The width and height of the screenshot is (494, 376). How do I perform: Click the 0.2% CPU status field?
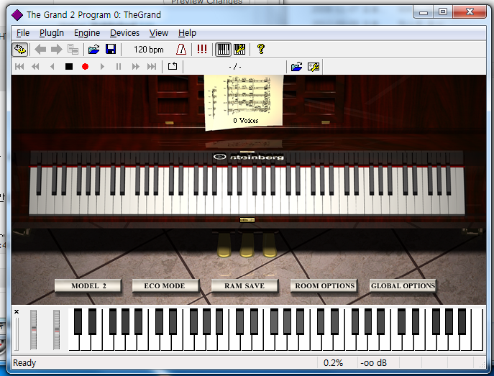(x=333, y=363)
